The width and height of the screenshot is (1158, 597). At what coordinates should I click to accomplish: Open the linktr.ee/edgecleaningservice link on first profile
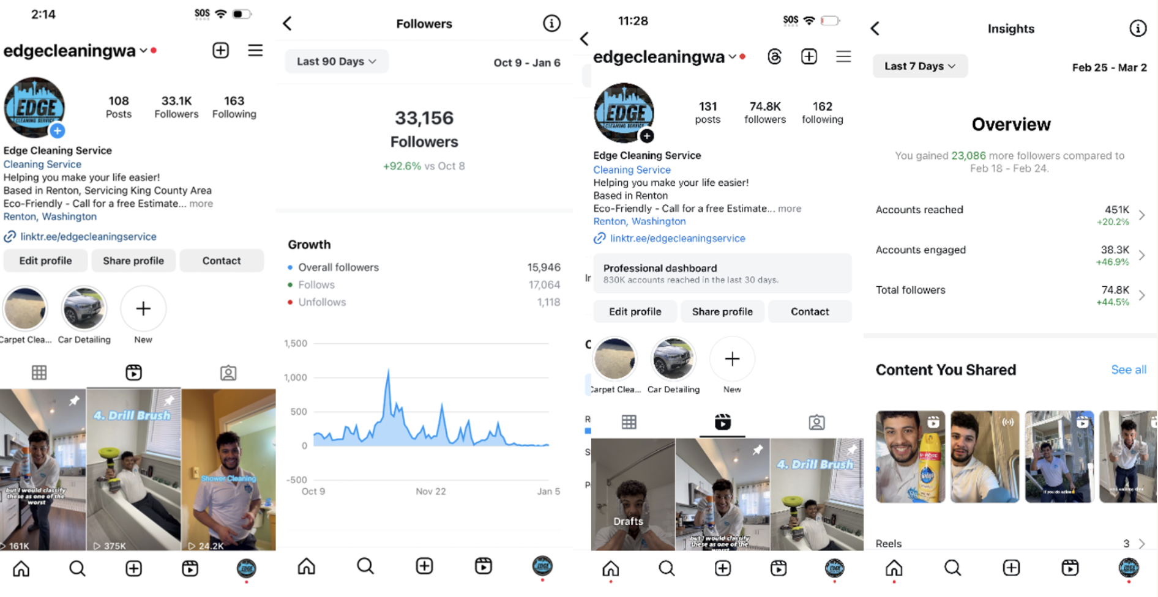[88, 237]
